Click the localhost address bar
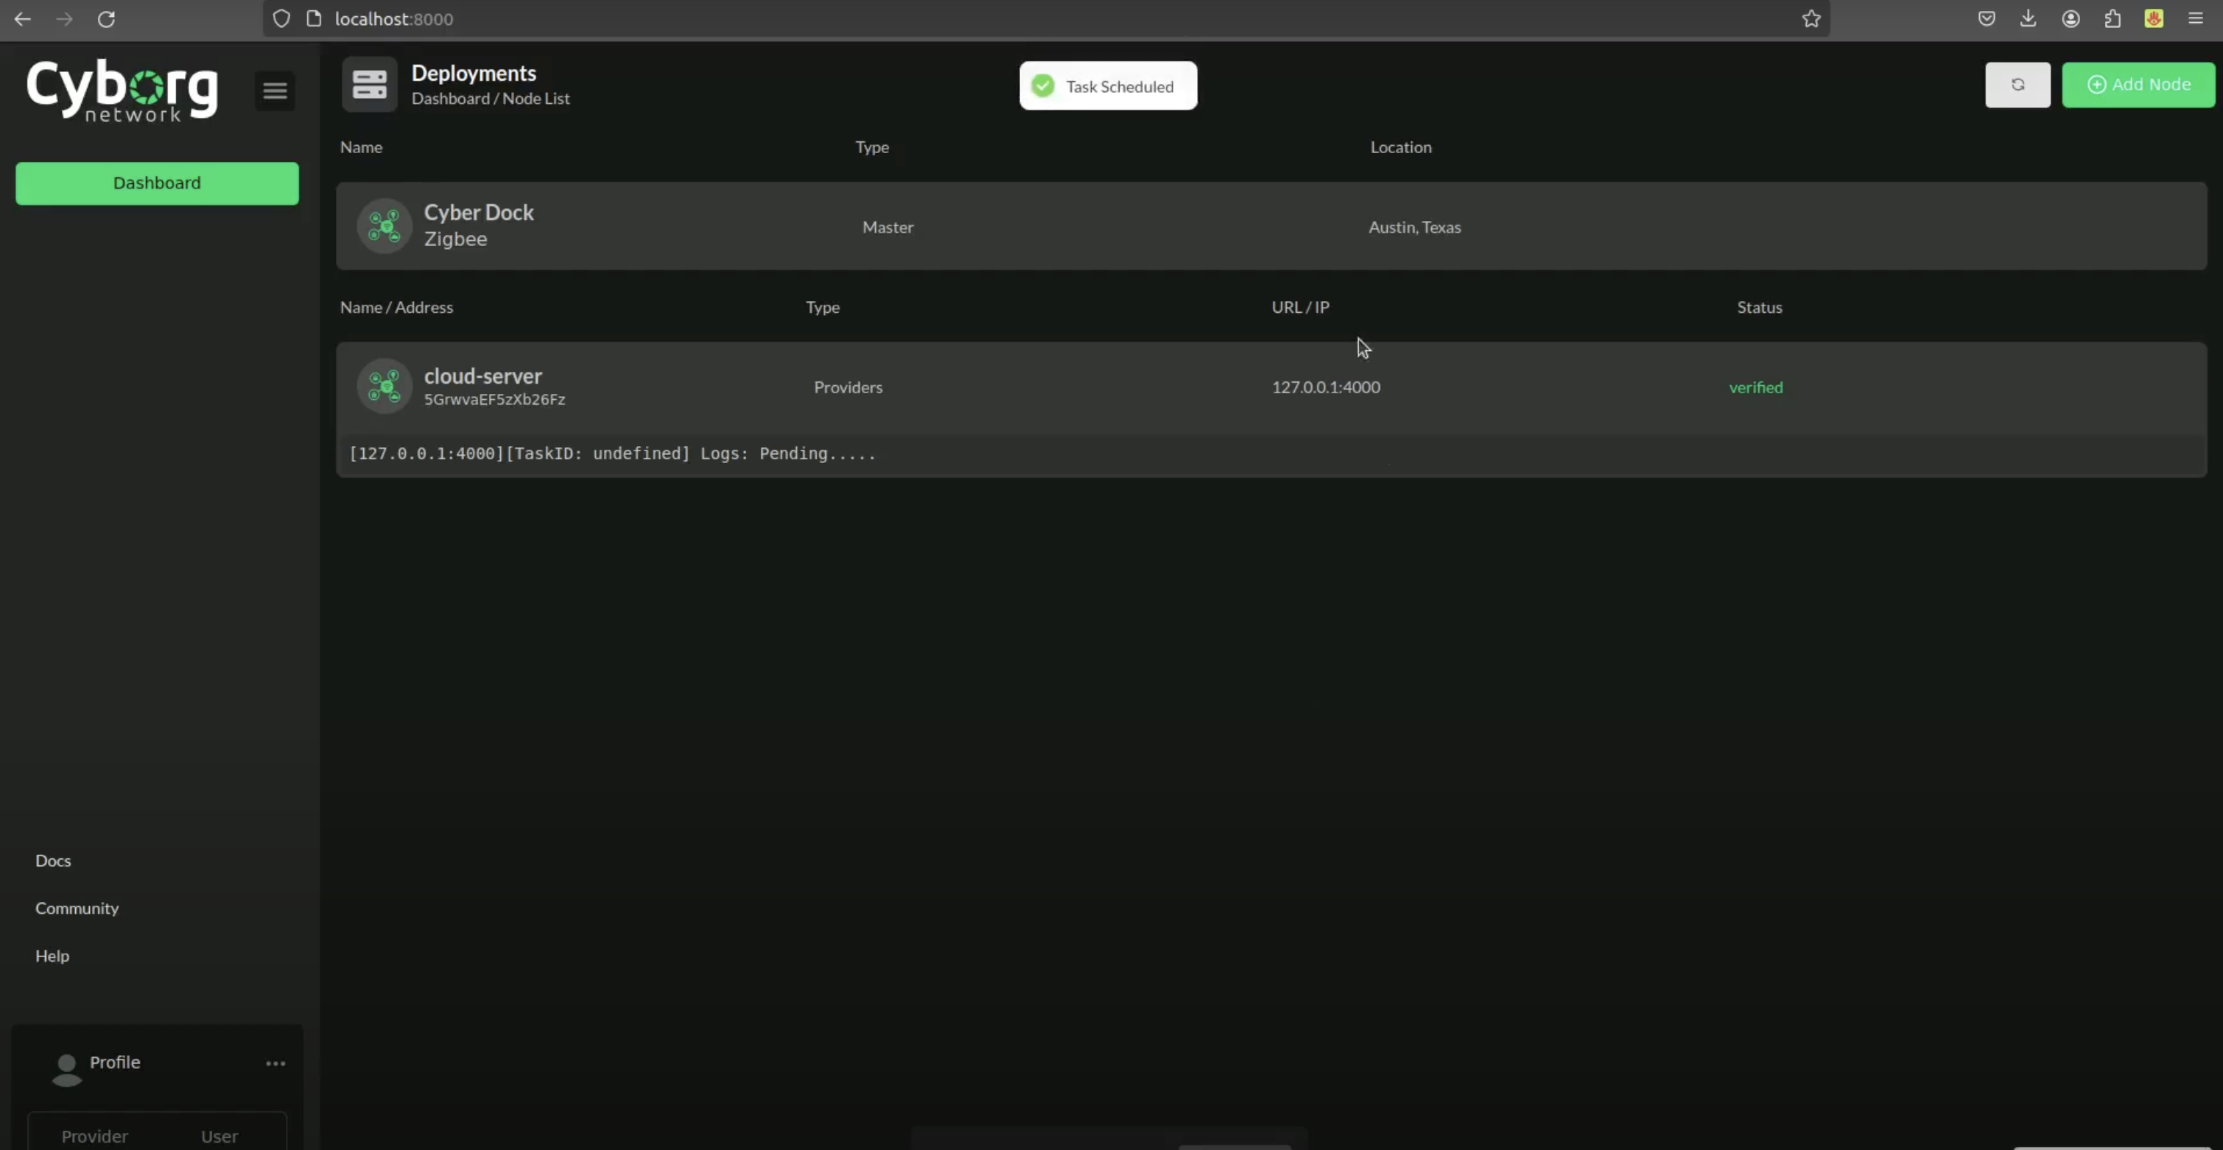This screenshot has height=1150, width=2223. click(1036, 19)
